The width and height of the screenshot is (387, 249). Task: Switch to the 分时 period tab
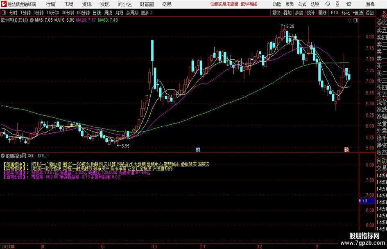(x=13, y=13)
